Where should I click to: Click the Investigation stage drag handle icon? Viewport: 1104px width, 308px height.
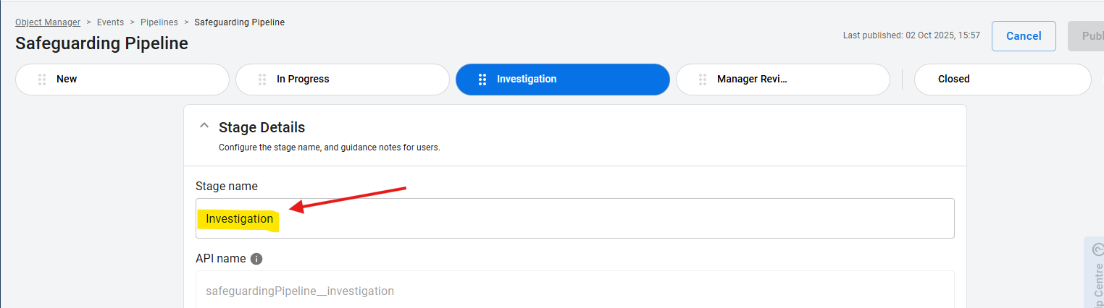tap(482, 80)
